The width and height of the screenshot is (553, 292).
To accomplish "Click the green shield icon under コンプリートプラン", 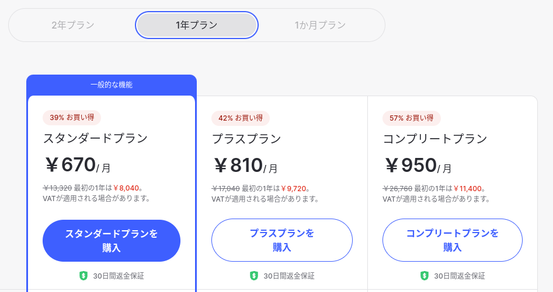I will 425,276.
